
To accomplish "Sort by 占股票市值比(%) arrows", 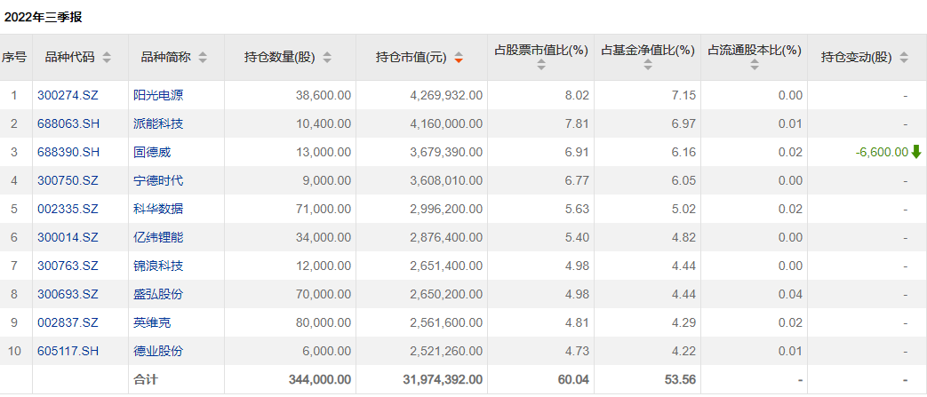I will point(541,65).
